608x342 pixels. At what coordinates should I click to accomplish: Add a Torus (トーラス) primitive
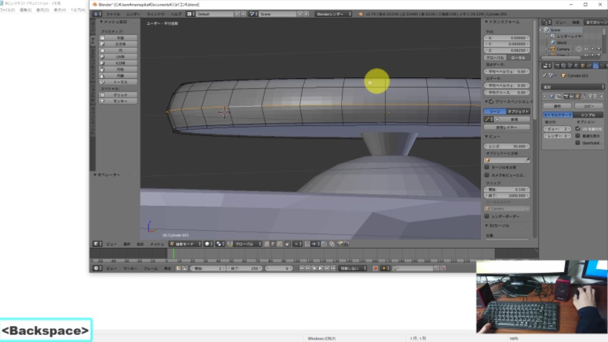click(120, 82)
